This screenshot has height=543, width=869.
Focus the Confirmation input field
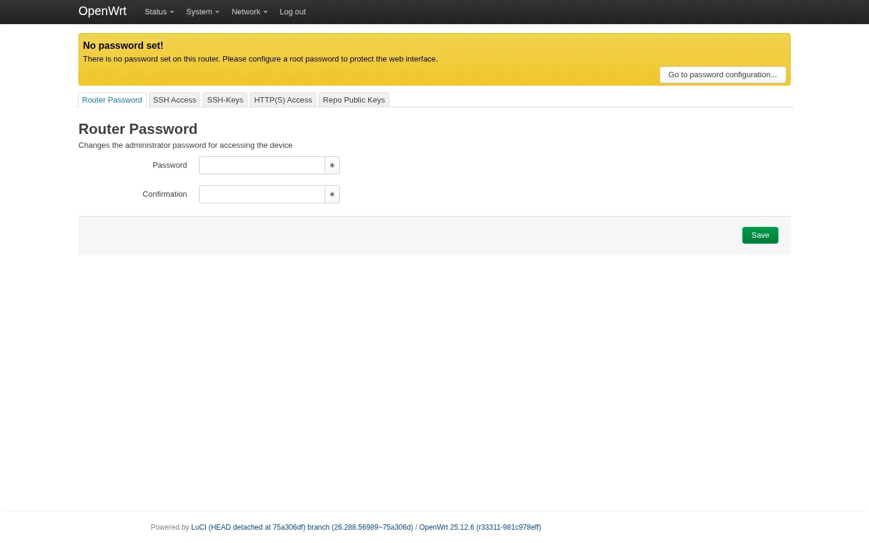click(x=262, y=194)
